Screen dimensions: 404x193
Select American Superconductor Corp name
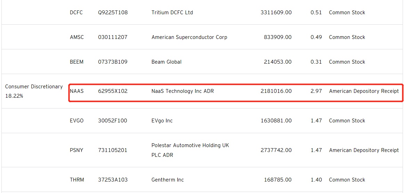click(189, 37)
